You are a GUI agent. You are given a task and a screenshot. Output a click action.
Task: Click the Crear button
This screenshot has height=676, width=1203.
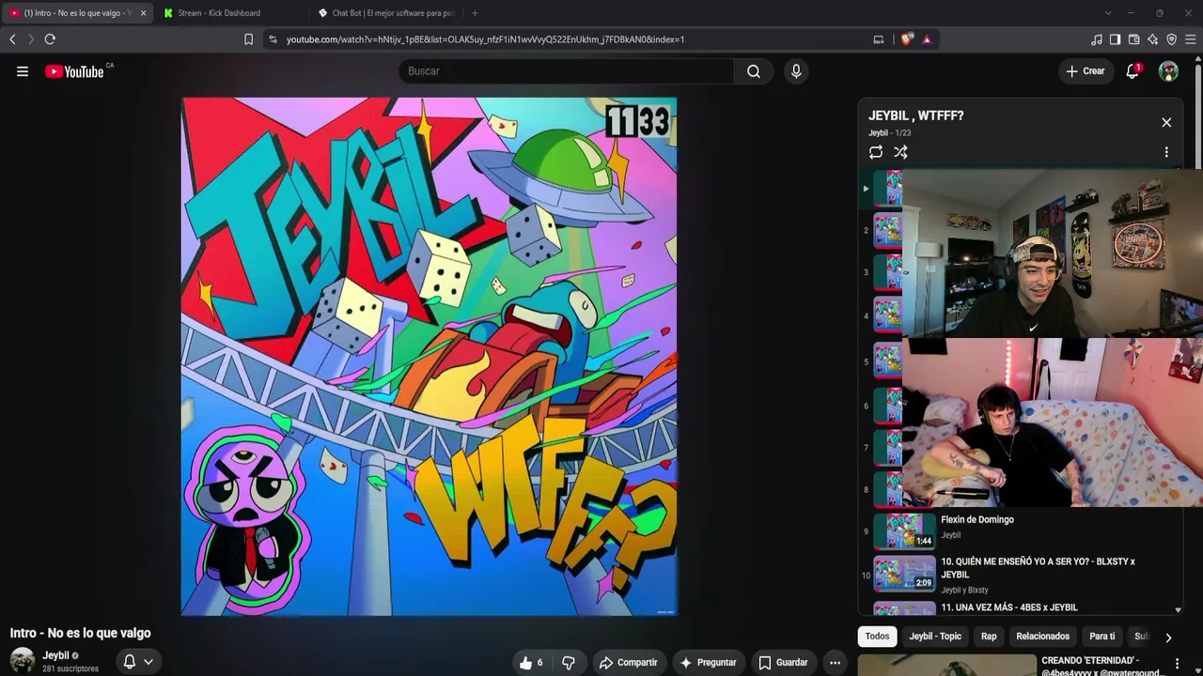pos(1086,71)
